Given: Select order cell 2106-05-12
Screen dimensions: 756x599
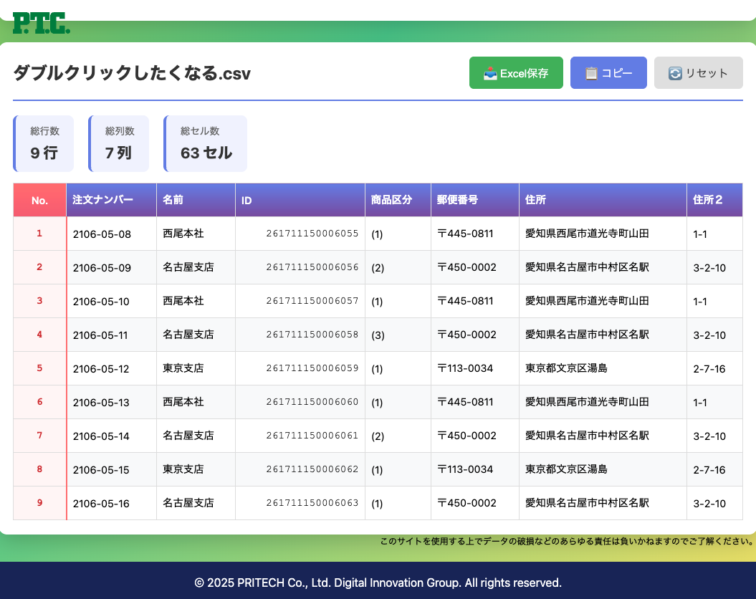Looking at the screenshot, I should click(x=101, y=369).
